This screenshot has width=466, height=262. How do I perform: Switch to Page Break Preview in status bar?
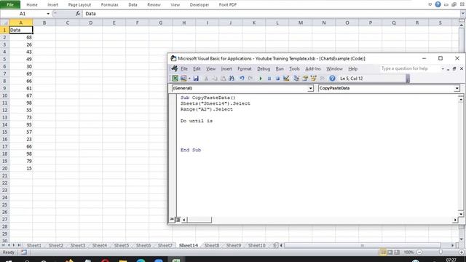click(396, 253)
